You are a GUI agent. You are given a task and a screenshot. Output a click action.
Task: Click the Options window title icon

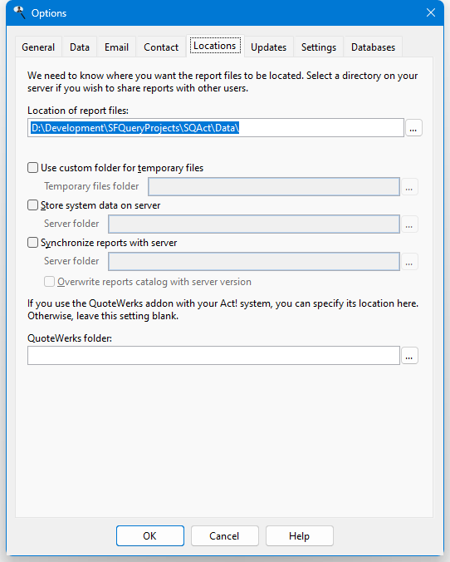coord(19,12)
